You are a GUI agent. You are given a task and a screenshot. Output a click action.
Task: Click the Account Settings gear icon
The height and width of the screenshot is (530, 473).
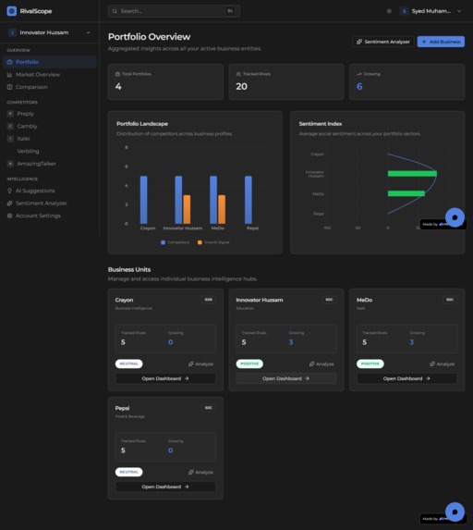click(9, 216)
